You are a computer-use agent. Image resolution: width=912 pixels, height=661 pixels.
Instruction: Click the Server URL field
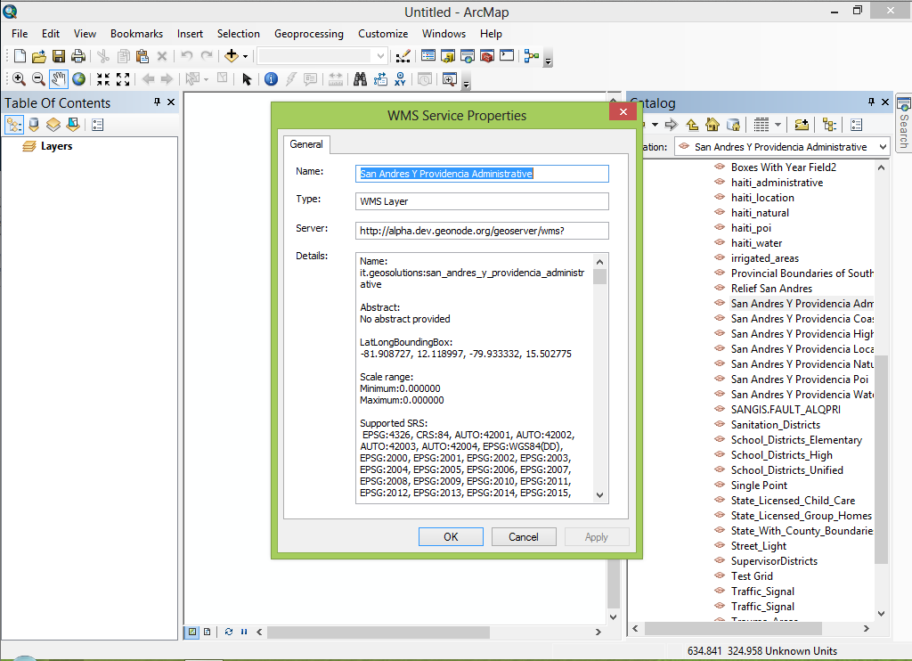[x=482, y=231]
